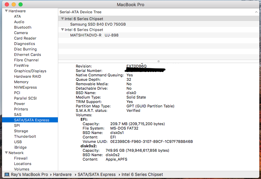Open Parallel SCSI information

[25, 98]
